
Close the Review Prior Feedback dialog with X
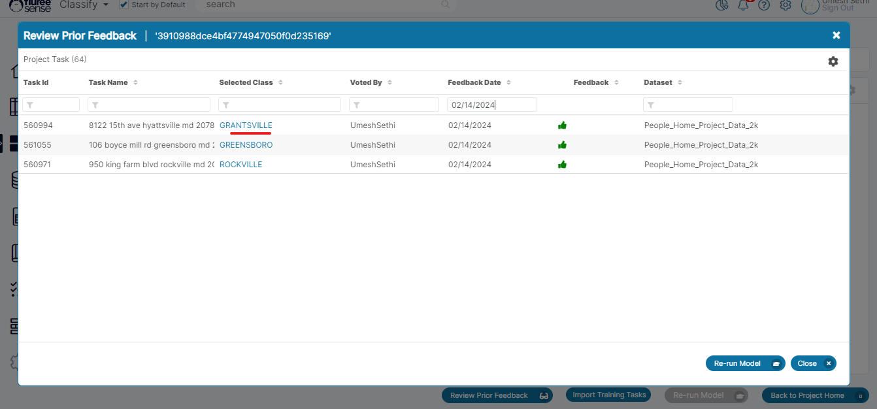point(836,35)
